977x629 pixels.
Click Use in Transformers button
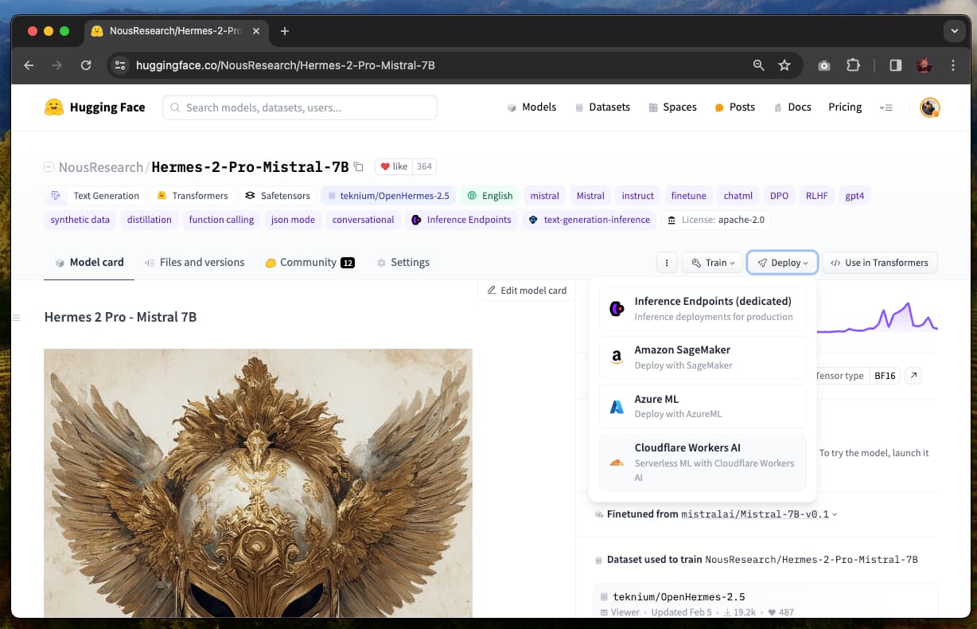(879, 263)
